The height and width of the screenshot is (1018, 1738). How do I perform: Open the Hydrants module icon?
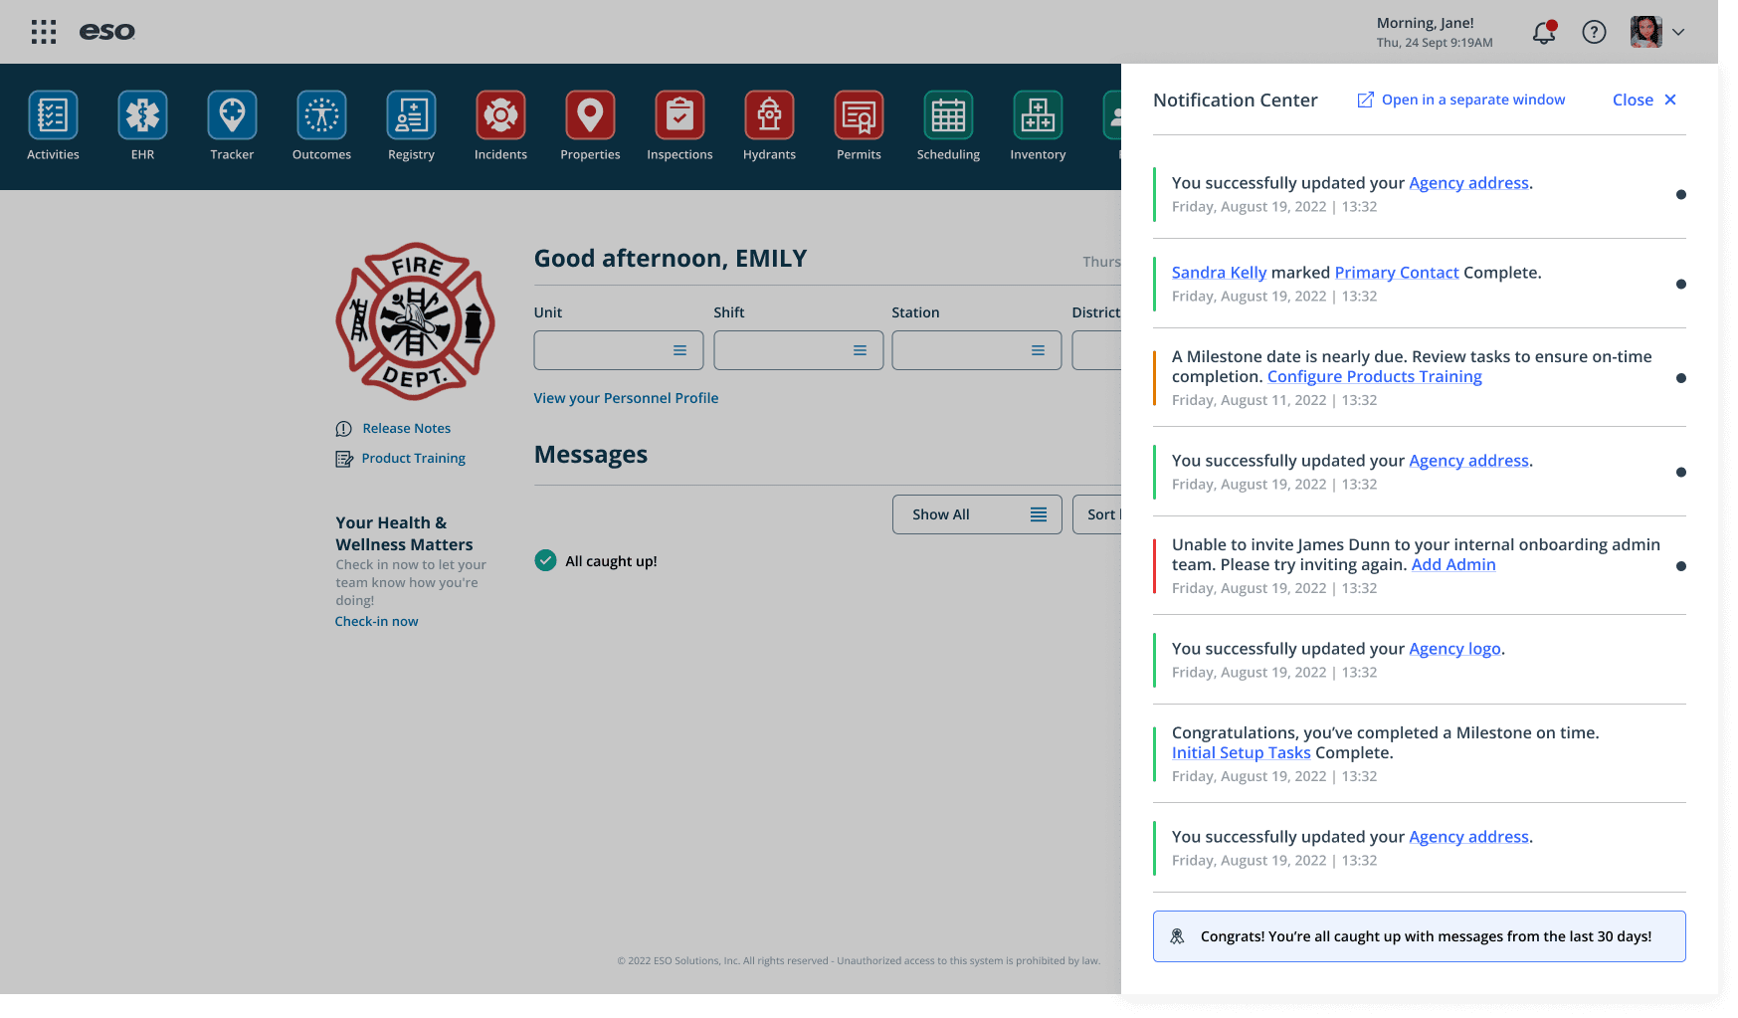pos(769,115)
